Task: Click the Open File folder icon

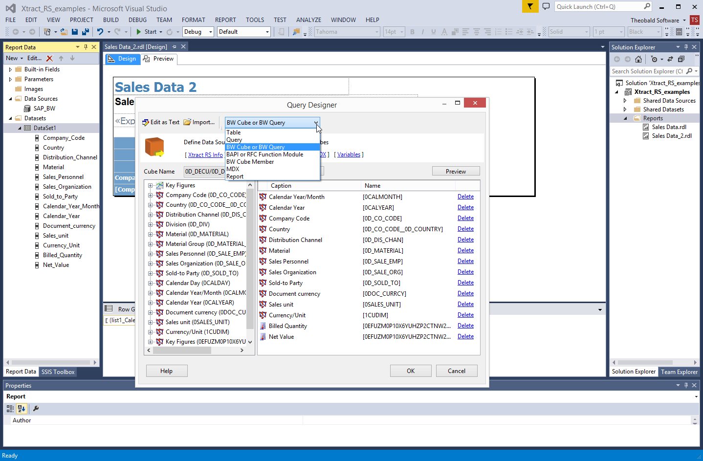Action: 64,32
